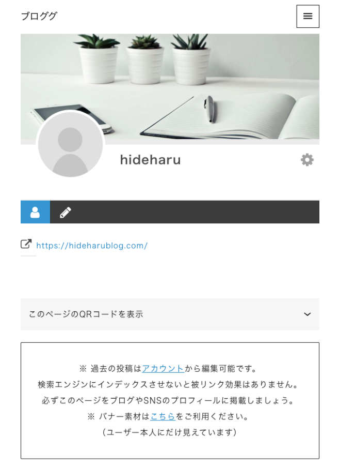Click the ユーザー本人にだけ見えています notice text
Screen dimensions: 339x468
tap(169, 432)
